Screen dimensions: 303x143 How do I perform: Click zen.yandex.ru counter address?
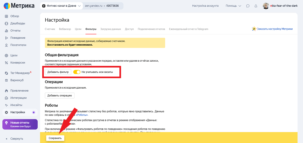tap(93, 6)
